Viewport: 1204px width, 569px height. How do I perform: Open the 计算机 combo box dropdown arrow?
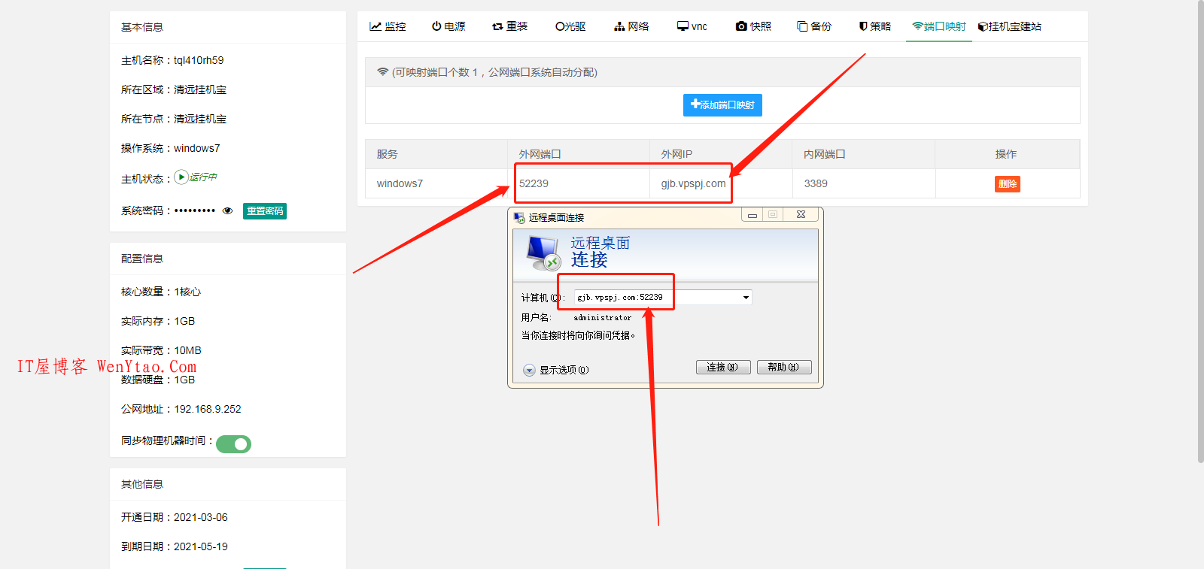746,298
